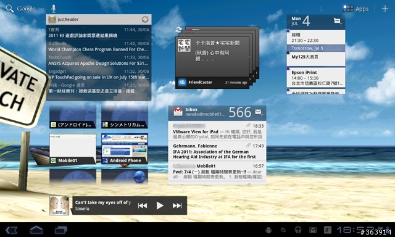This screenshot has height=237, width=395.
Task: Open the 'VMware View for iPad' email
Action: 217,131
